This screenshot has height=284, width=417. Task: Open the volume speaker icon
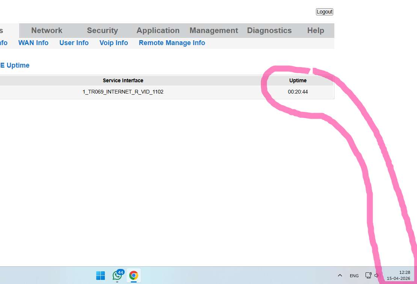376,275
